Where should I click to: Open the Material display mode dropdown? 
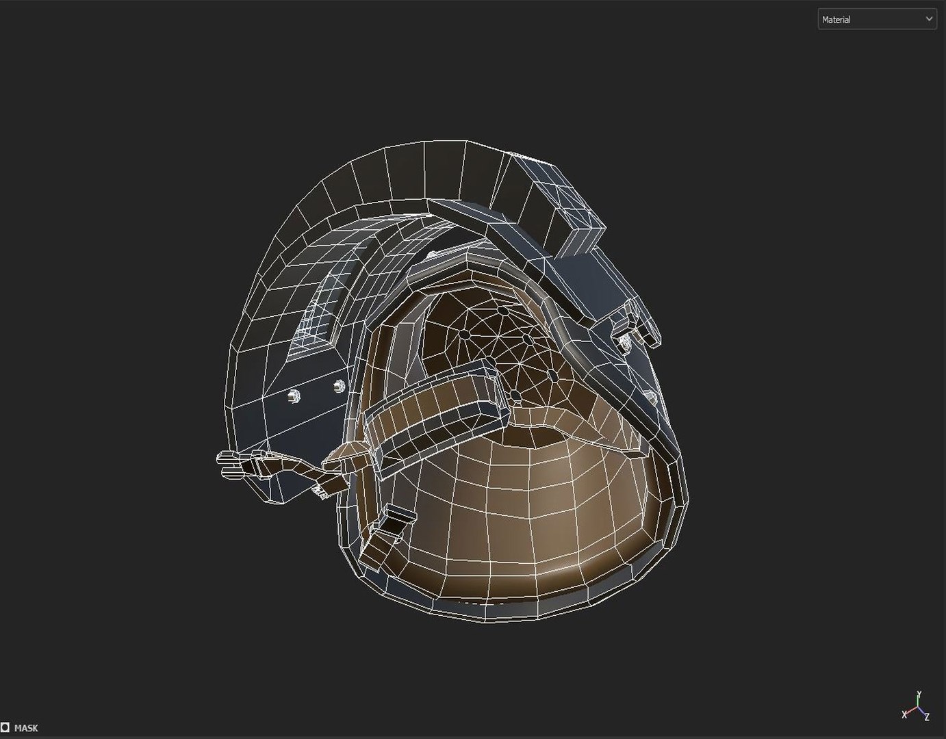click(x=876, y=19)
